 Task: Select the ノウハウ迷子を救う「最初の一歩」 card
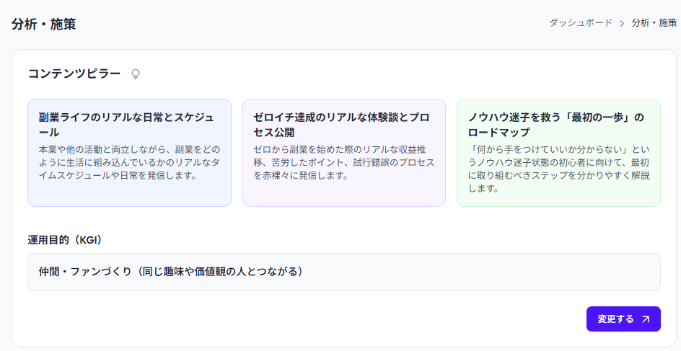[558, 153]
